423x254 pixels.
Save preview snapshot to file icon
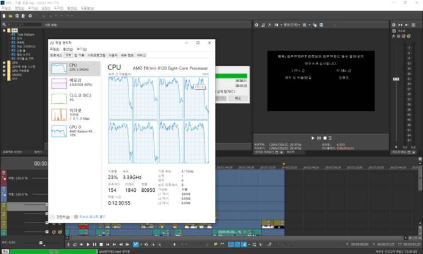[321, 25]
